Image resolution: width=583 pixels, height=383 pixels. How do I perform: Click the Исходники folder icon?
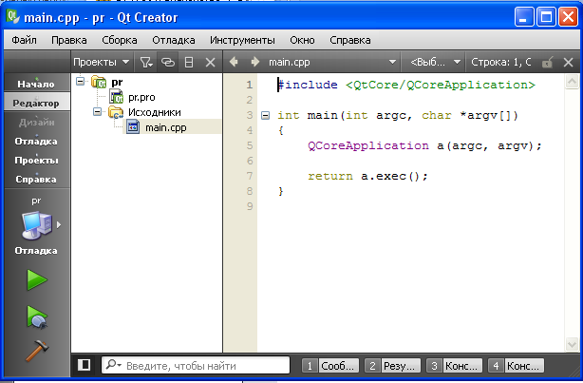point(116,112)
